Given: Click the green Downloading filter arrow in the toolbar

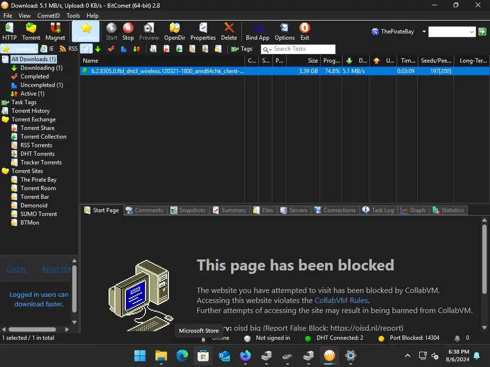Looking at the screenshot, I should pos(98,49).
